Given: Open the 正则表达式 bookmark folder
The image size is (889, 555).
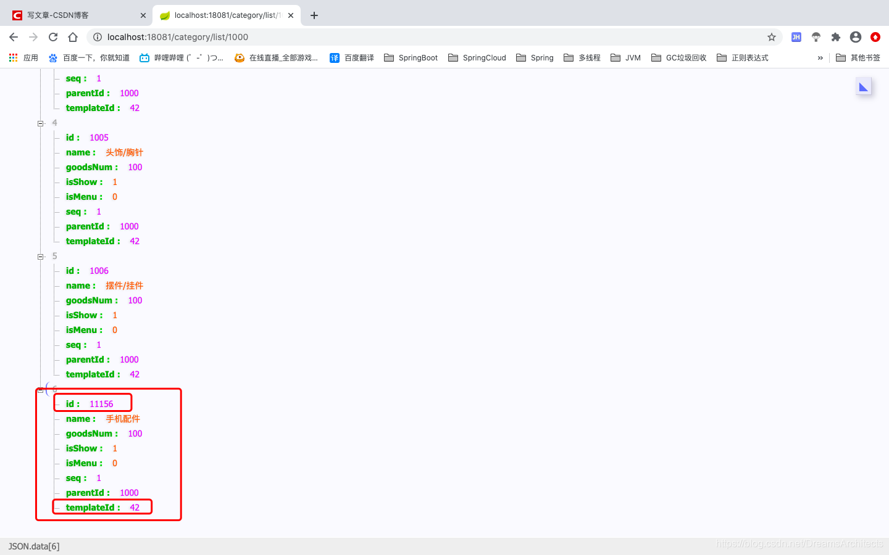Looking at the screenshot, I should (743, 57).
